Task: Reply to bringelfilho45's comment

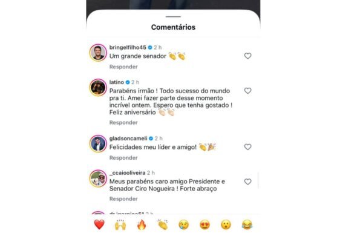Action: [123, 67]
